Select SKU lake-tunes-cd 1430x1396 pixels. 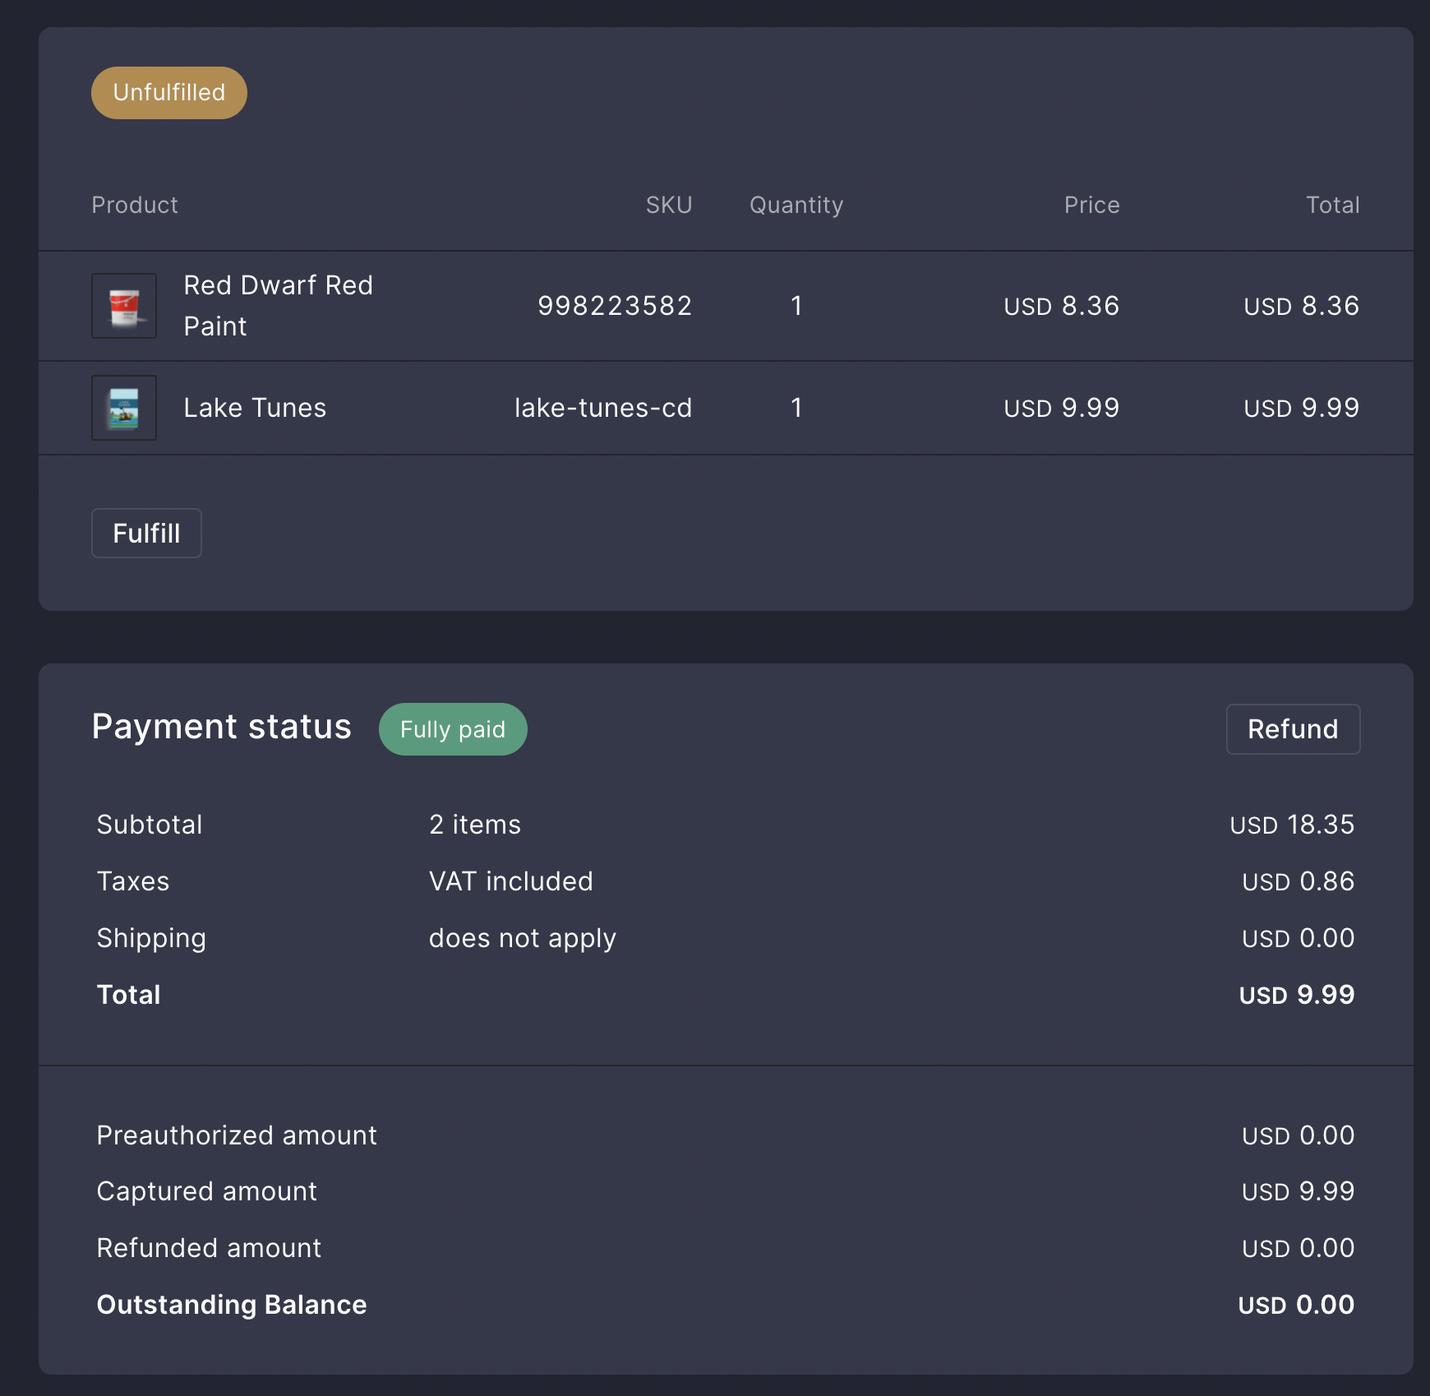(x=602, y=407)
